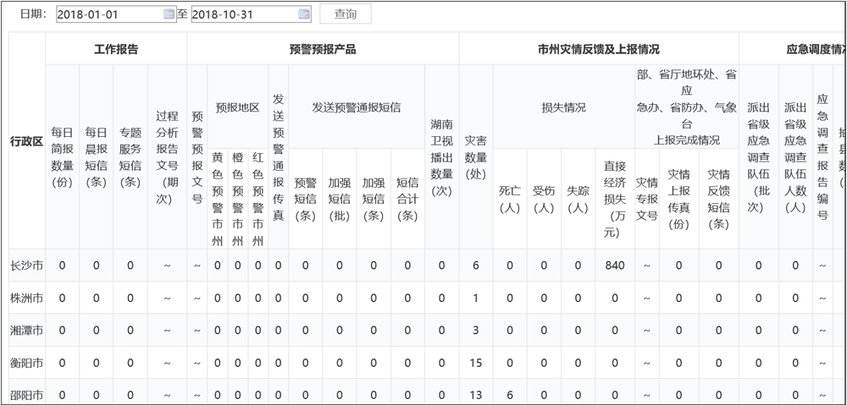Click the 工作报告 header group

[116, 49]
